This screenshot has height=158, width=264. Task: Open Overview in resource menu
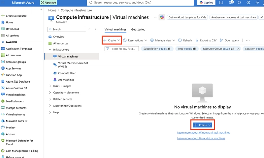coord(59,37)
